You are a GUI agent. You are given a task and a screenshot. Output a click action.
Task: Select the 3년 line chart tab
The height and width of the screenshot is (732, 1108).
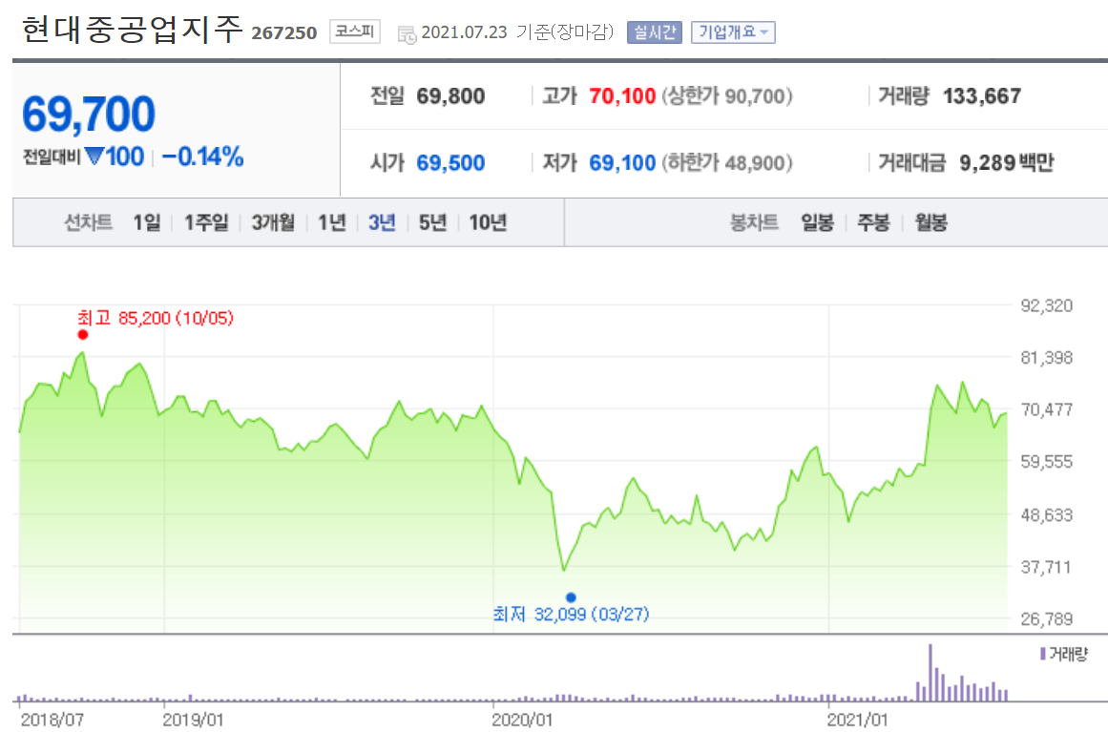coord(382,222)
